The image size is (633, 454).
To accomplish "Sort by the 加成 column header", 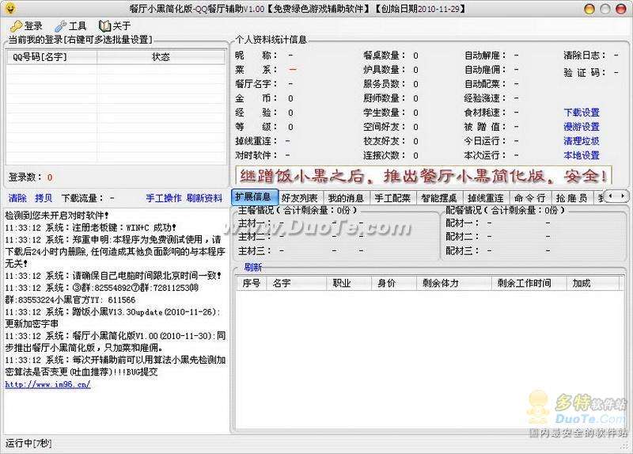I will click(x=593, y=283).
